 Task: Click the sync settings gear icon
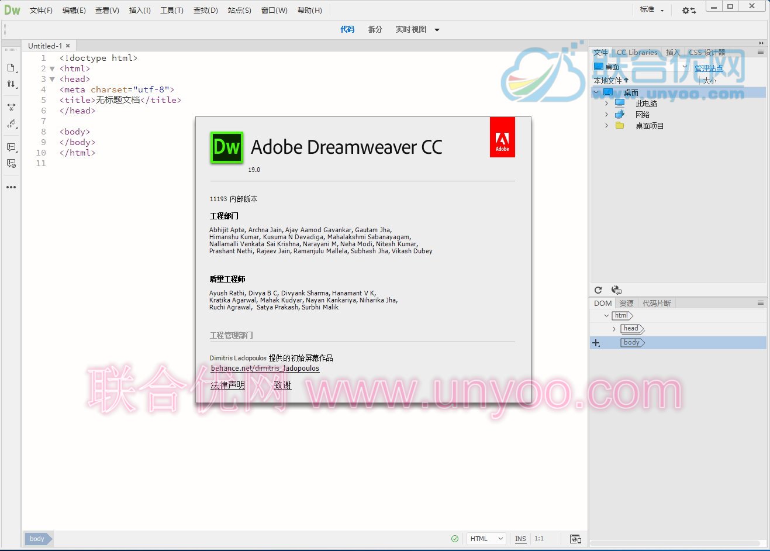pos(689,11)
